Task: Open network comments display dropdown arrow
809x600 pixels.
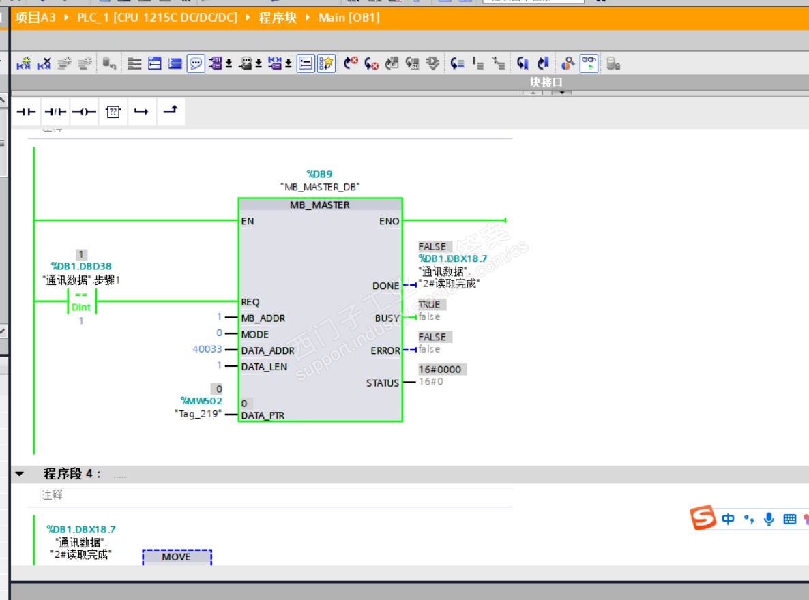Action: pyautogui.click(x=289, y=63)
